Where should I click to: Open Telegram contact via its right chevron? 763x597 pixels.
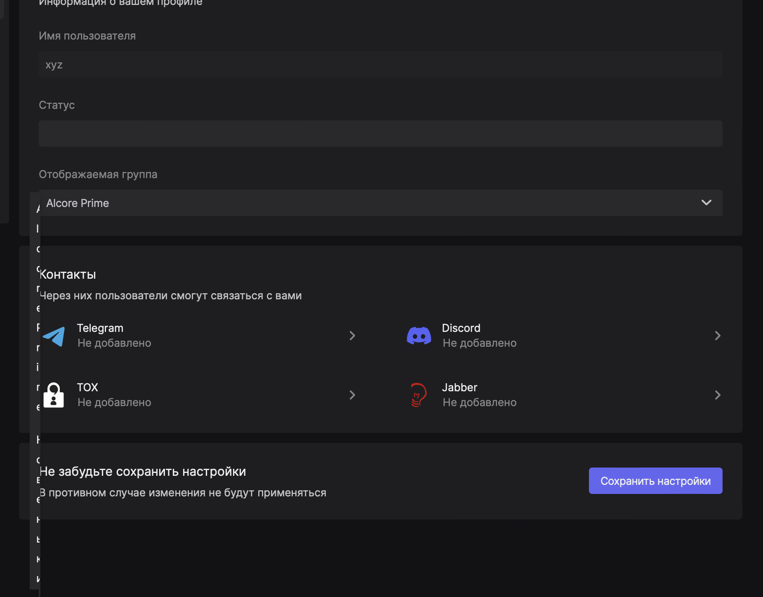(352, 336)
